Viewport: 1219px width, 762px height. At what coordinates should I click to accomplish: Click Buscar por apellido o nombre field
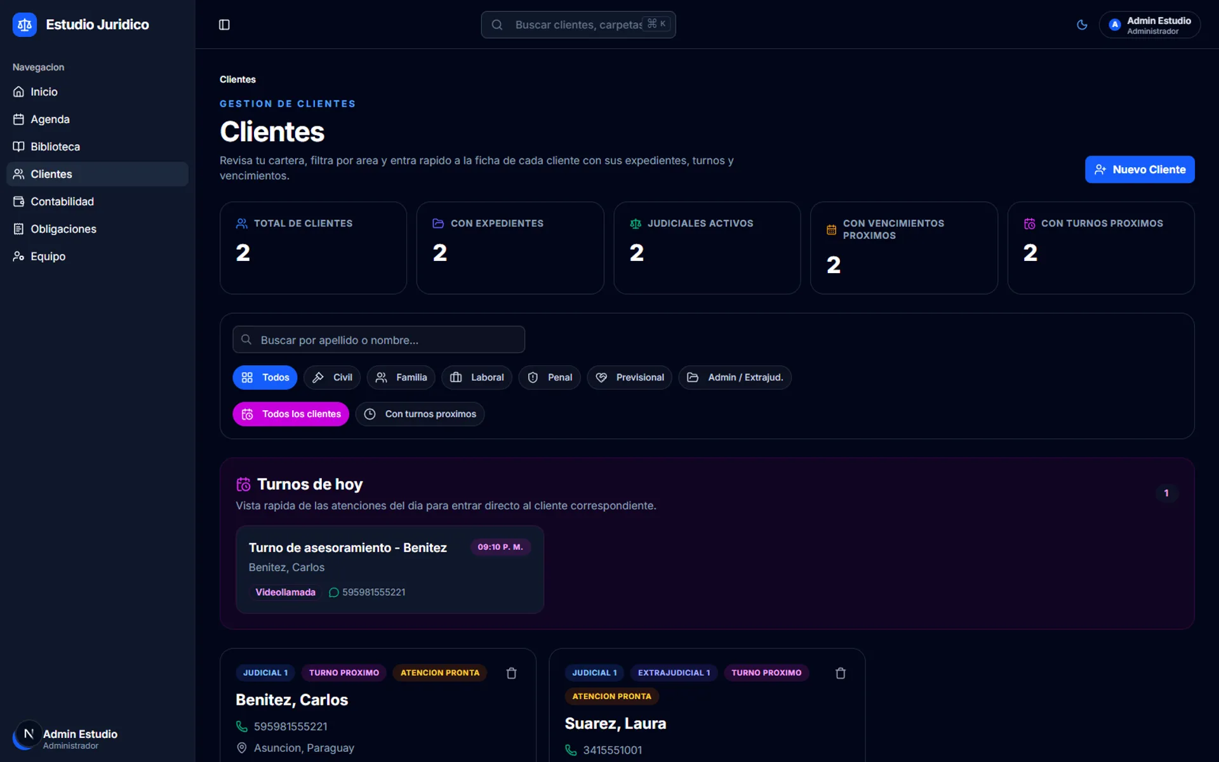coord(378,340)
